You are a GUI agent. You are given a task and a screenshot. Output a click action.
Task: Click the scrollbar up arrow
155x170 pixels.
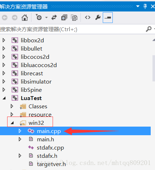click(x=154, y=40)
